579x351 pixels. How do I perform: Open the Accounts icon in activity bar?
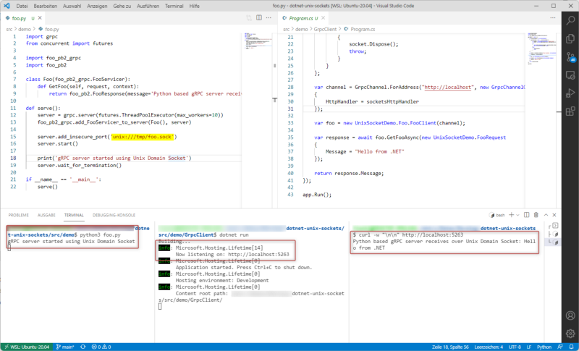coord(570,316)
